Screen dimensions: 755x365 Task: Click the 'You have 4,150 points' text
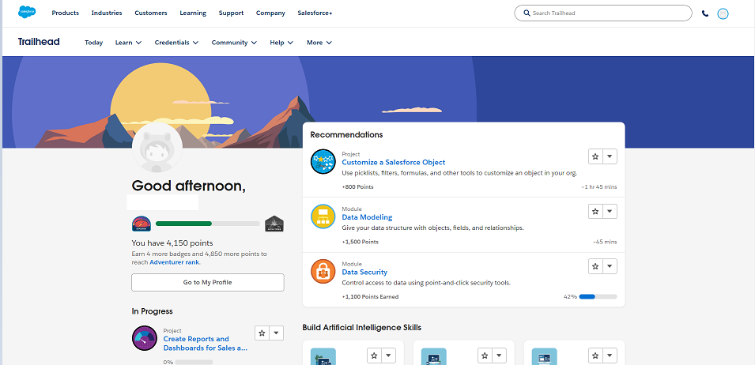click(172, 243)
